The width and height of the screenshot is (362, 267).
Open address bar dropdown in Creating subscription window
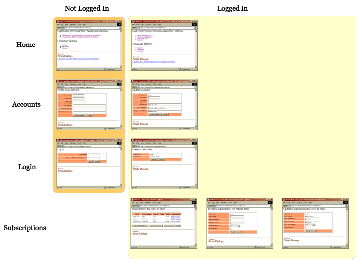271,206
